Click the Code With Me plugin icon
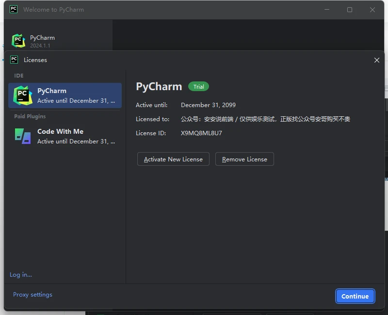The image size is (388, 315). (x=23, y=136)
